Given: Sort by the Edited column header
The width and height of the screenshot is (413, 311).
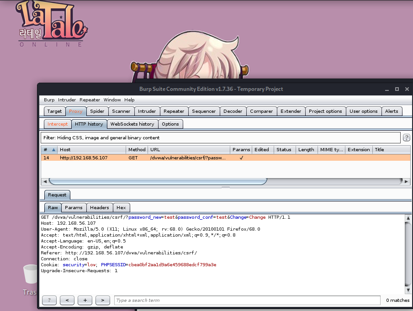Looking at the screenshot, I should pyautogui.click(x=263, y=150).
